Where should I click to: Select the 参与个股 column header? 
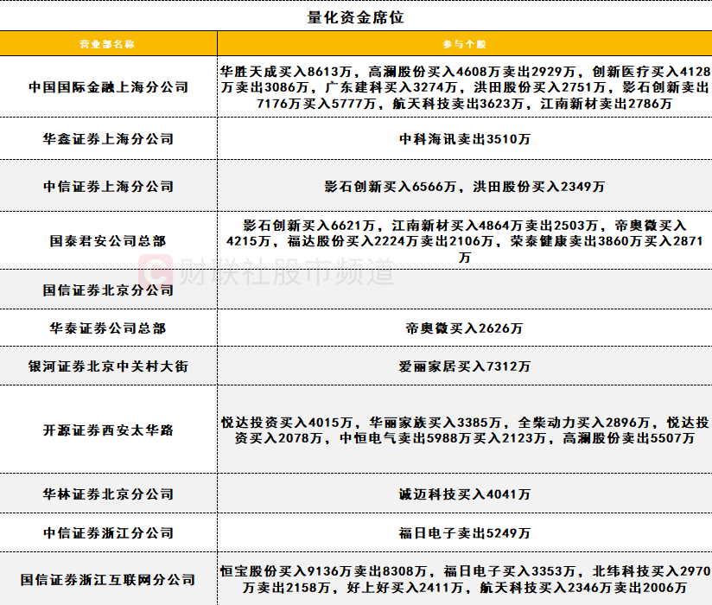click(x=465, y=44)
